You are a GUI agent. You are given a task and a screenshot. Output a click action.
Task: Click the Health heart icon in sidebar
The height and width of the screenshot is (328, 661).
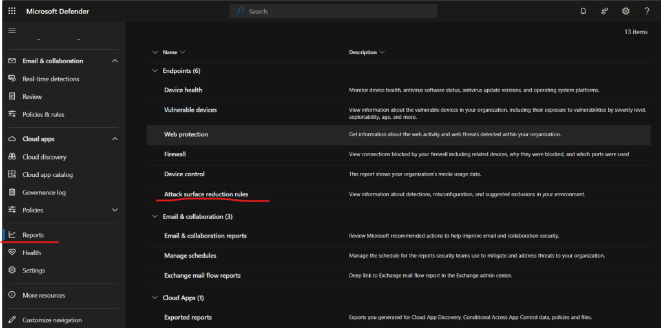tap(12, 252)
